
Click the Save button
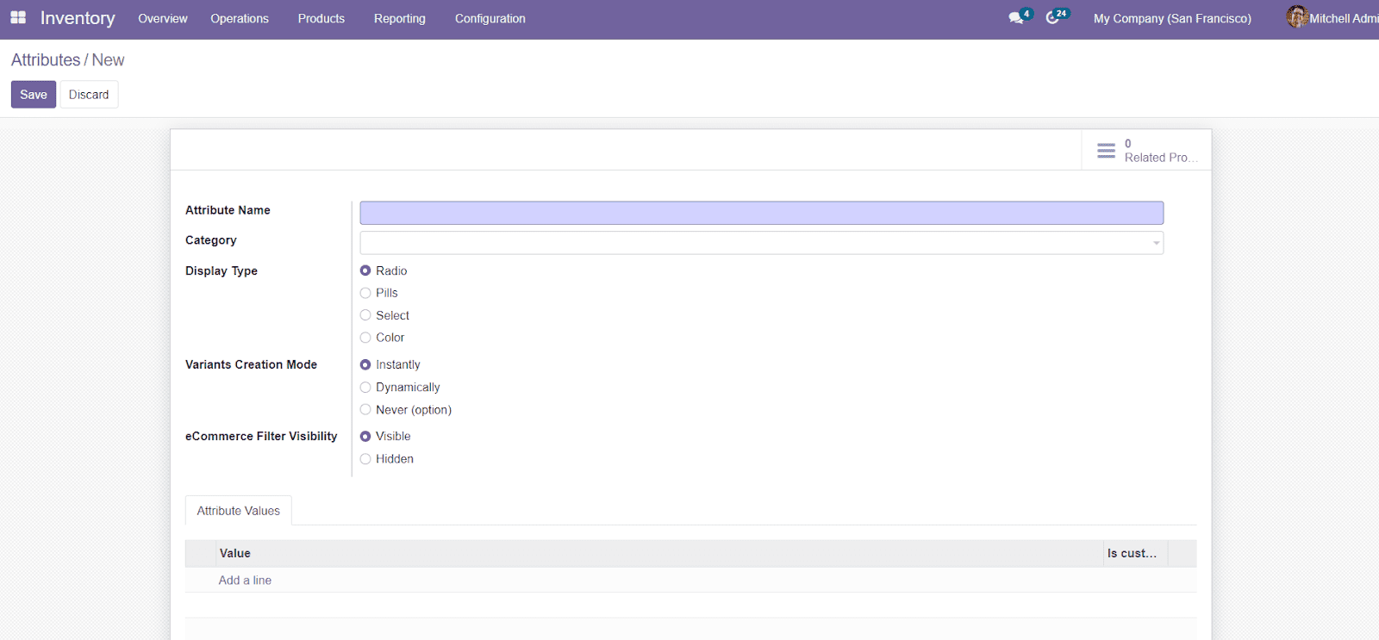pos(34,95)
